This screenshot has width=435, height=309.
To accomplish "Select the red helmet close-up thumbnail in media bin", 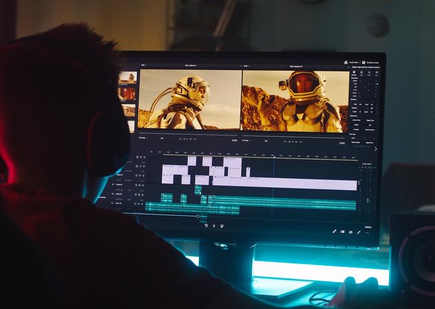I will pos(127,94).
